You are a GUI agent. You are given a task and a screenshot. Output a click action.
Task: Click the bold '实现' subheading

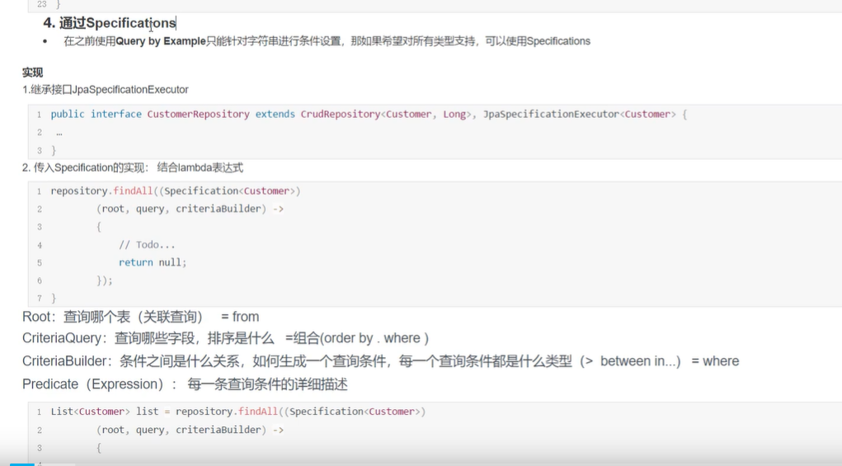(32, 73)
